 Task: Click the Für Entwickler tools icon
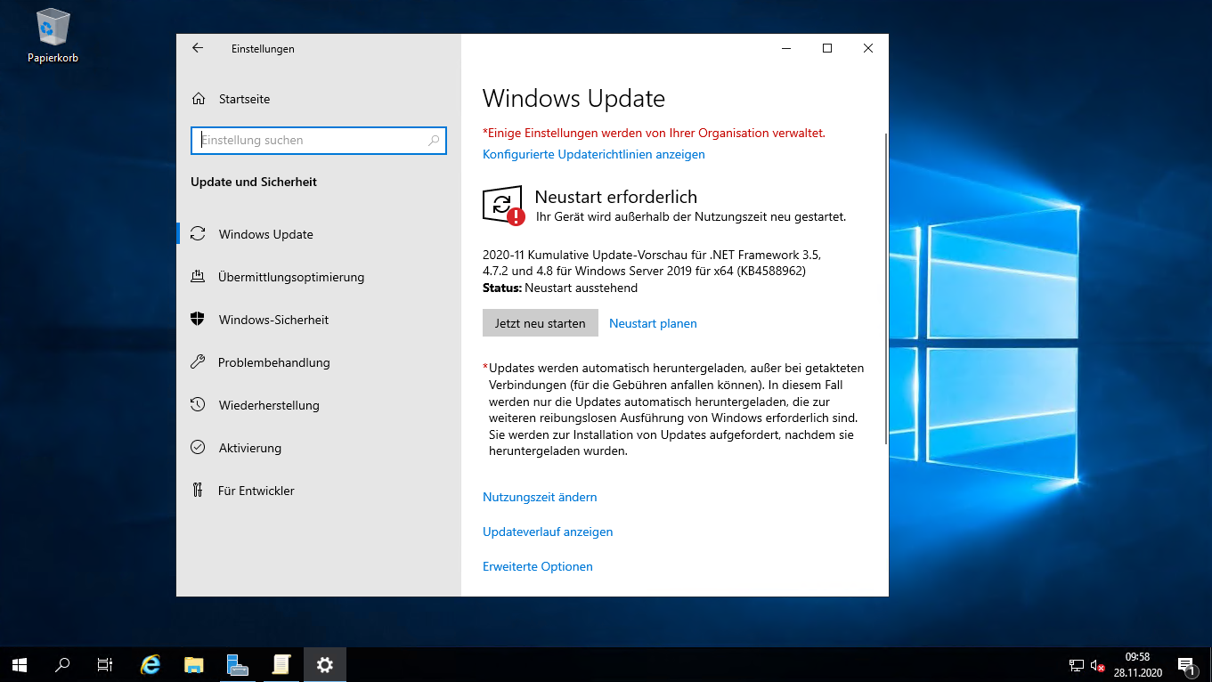198,491
